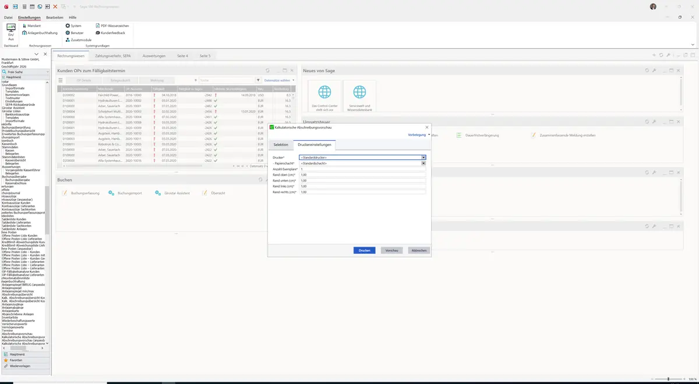Viewport: 699px width, 384px height.
Task: Adjust zoom slider in status bar
Action: 668,379
